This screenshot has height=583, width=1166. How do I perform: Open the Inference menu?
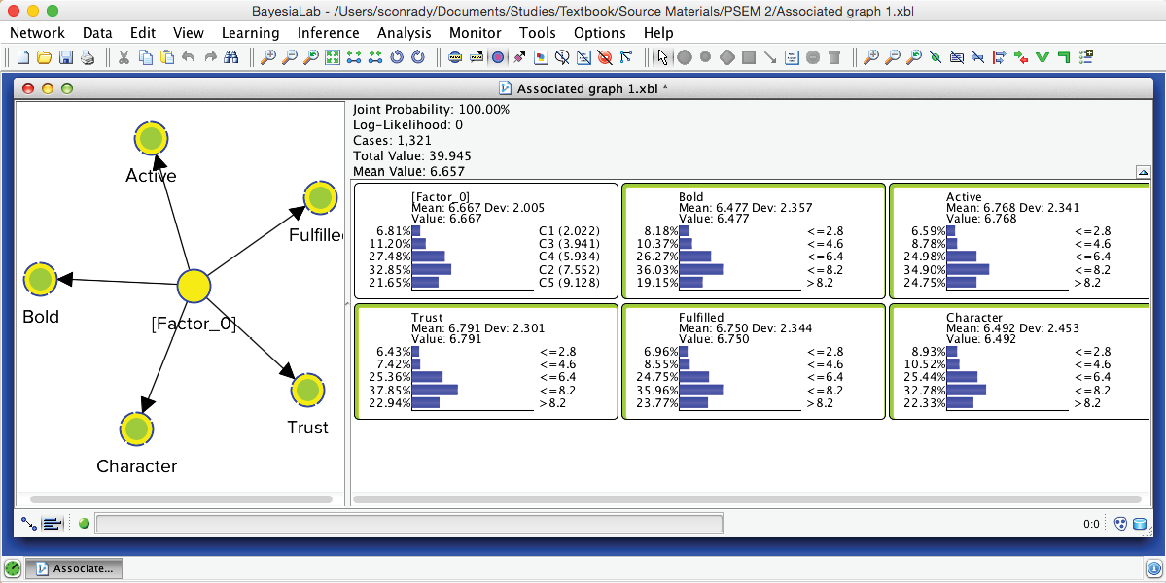point(328,32)
